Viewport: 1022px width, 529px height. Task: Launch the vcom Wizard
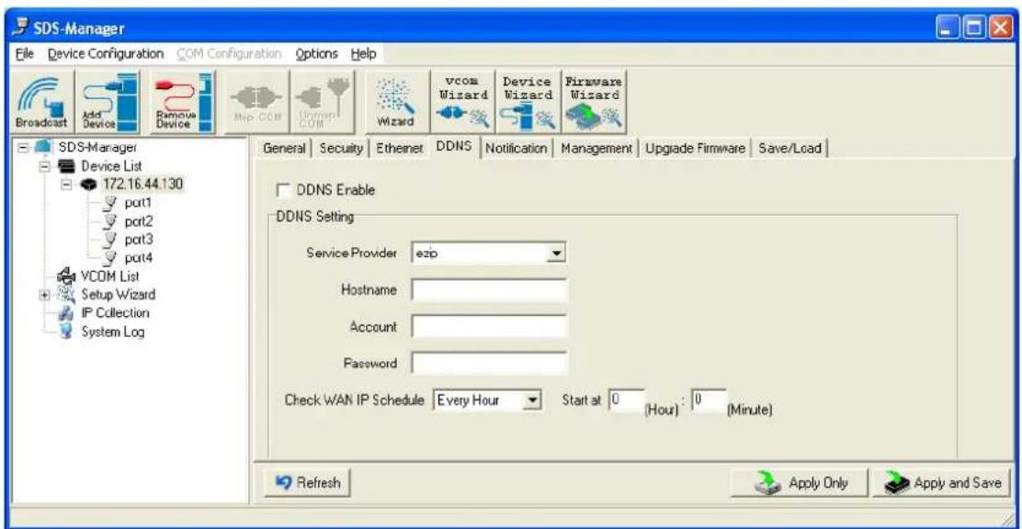point(461,102)
